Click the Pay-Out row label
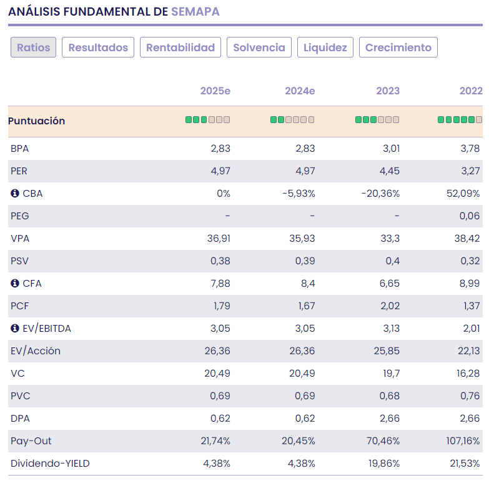The image size is (489, 483). coord(31,441)
